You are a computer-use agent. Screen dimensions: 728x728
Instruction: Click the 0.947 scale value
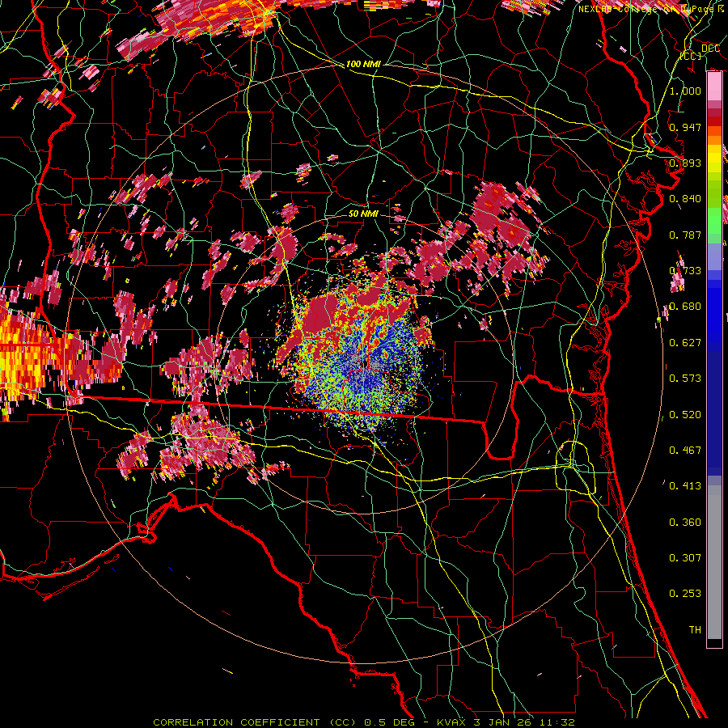point(685,127)
